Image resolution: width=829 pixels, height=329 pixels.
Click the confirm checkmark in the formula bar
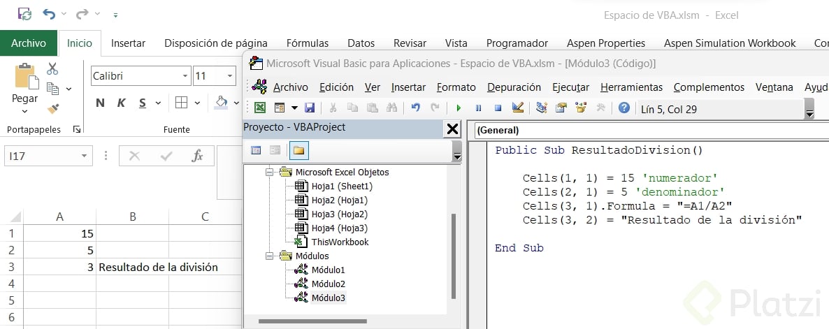click(166, 156)
